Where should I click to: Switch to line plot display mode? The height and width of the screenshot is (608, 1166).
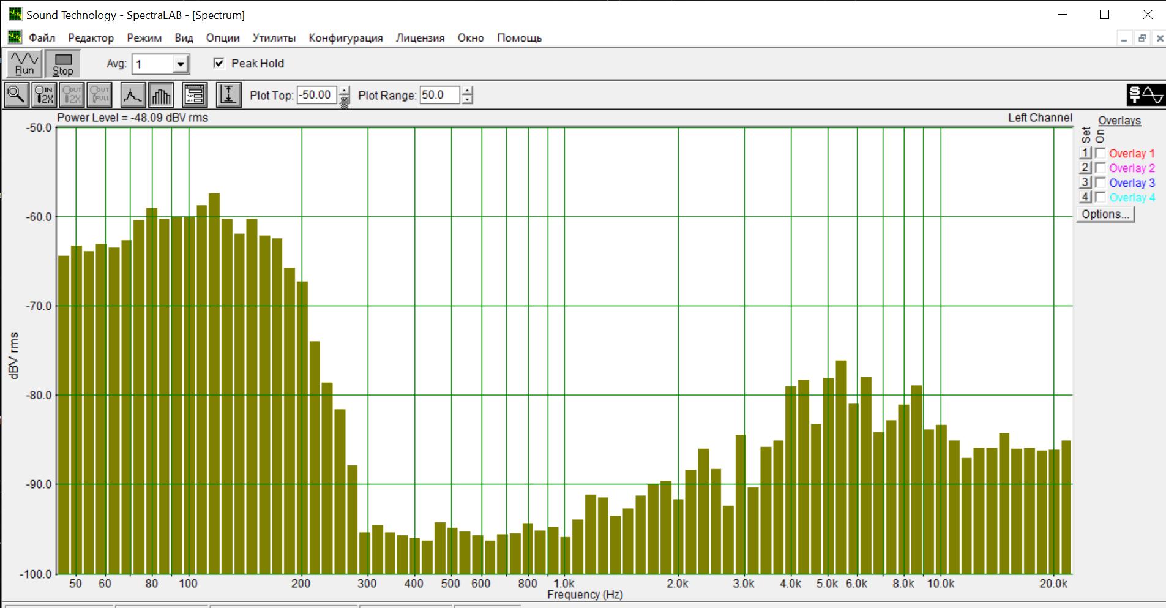tap(133, 95)
